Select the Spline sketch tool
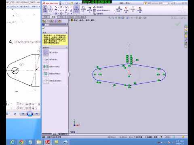Image resolution: width=194 pixels, height=145 pixels. [66, 7]
